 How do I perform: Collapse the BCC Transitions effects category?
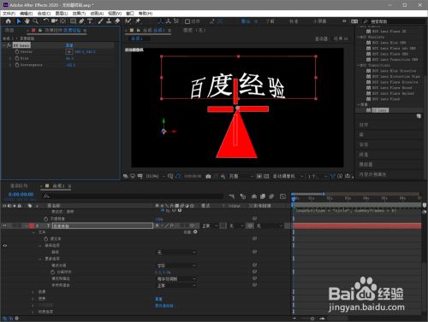(359, 65)
